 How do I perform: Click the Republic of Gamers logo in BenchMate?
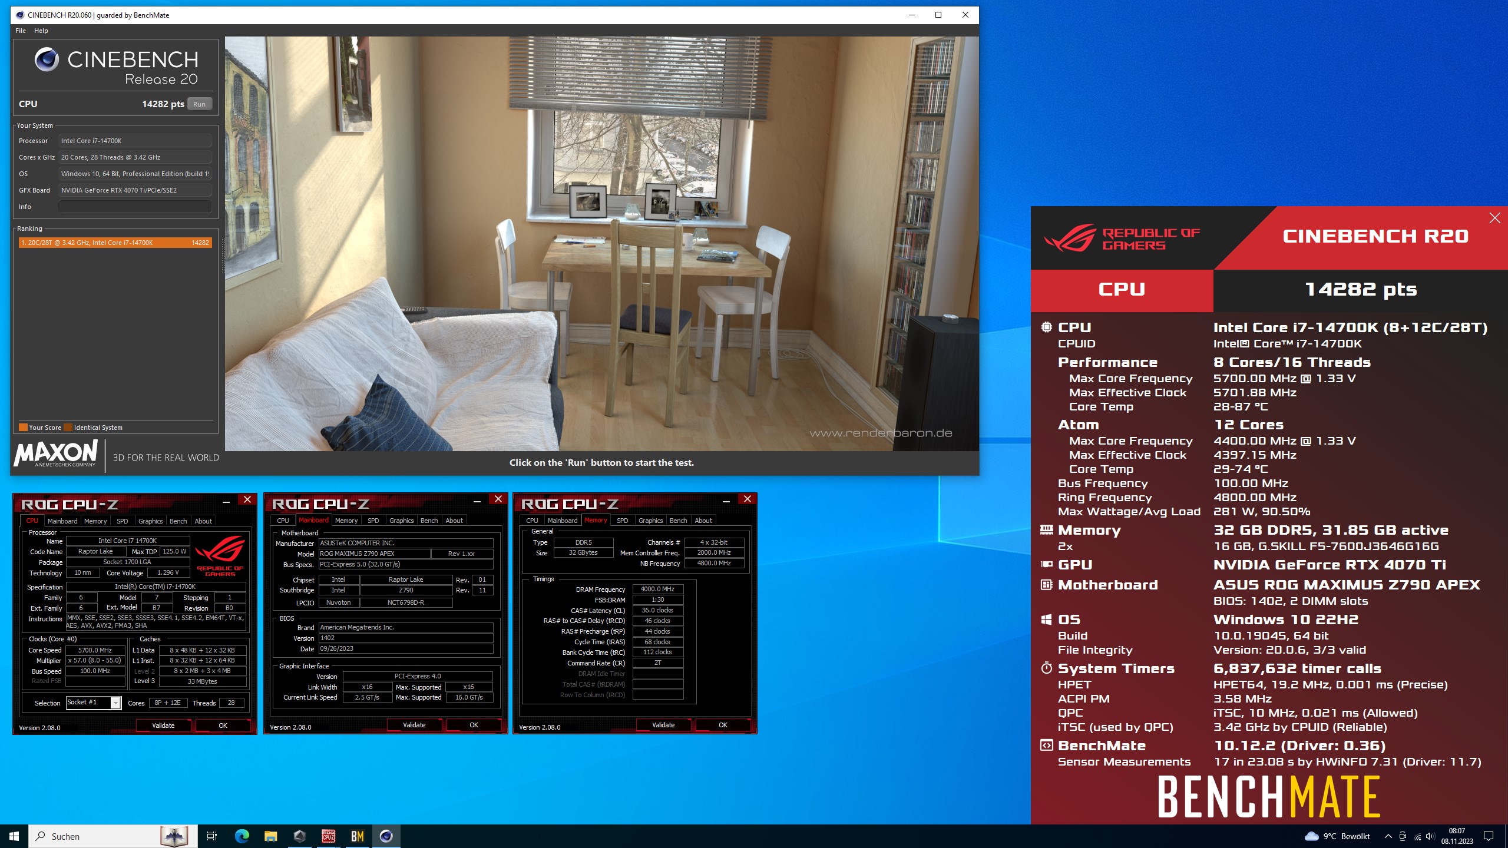click(1122, 238)
